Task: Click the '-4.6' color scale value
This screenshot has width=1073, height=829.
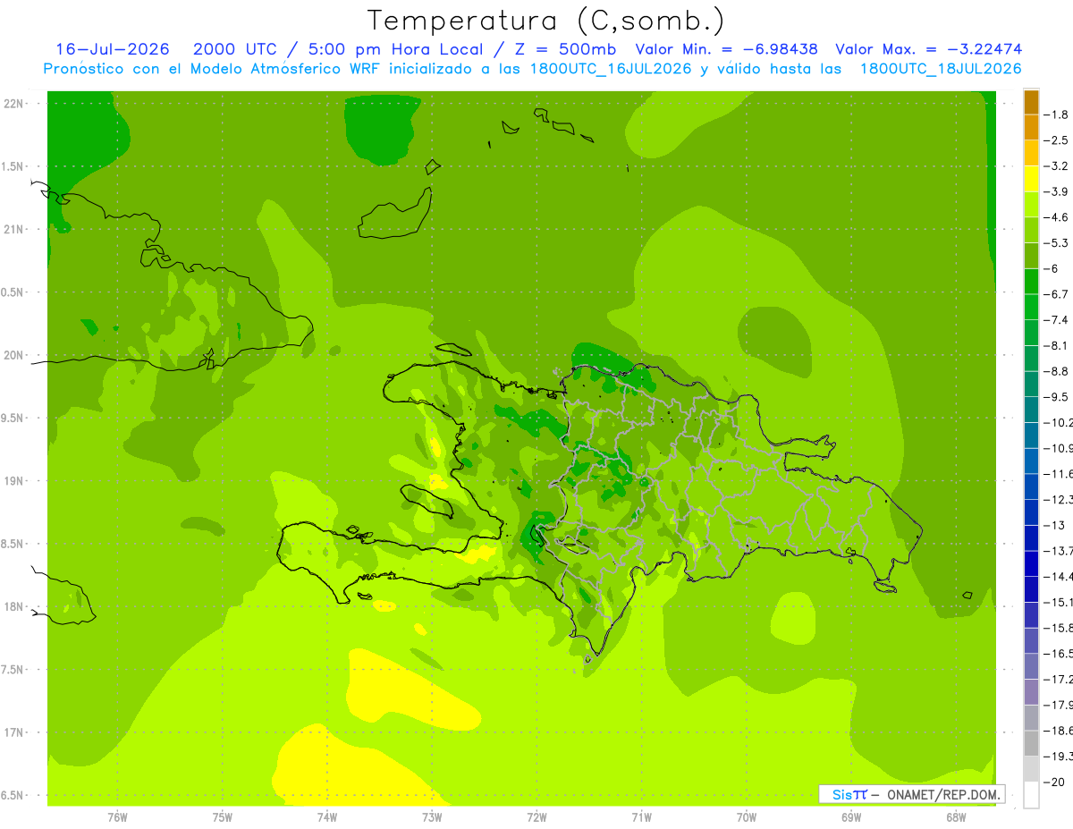Action: [x=1057, y=217]
